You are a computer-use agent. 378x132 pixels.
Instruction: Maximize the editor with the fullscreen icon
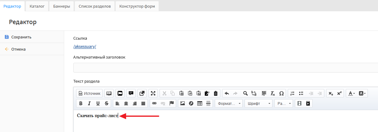(x=153, y=93)
